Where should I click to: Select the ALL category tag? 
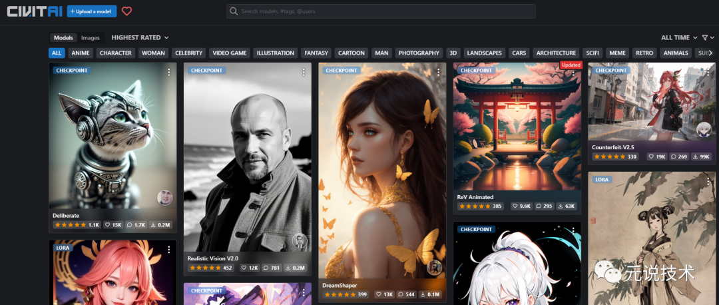tap(57, 53)
